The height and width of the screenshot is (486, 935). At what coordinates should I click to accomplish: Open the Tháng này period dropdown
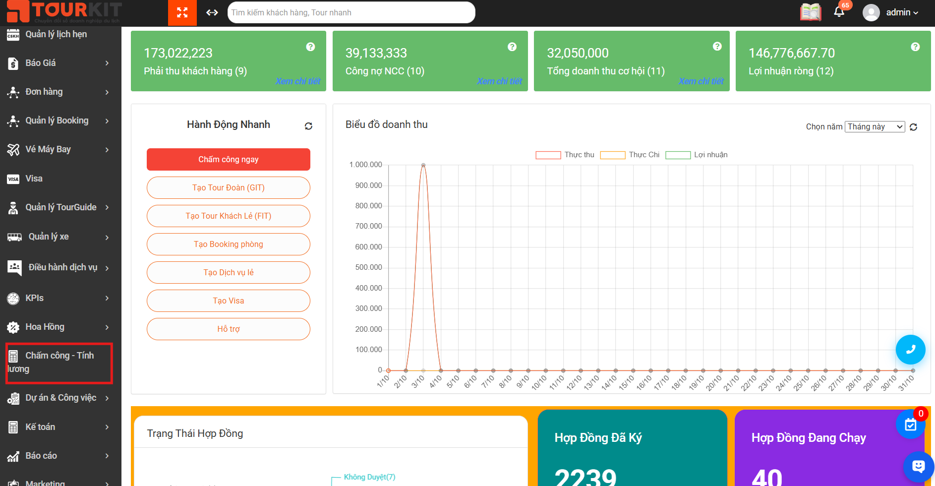click(875, 127)
